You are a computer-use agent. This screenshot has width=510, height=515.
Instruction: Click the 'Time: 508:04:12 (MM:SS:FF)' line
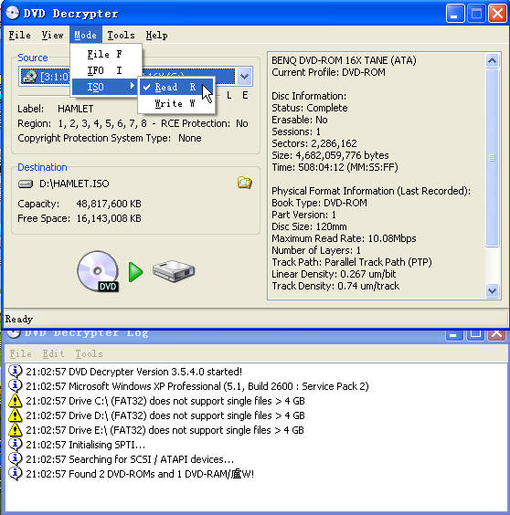(335, 167)
